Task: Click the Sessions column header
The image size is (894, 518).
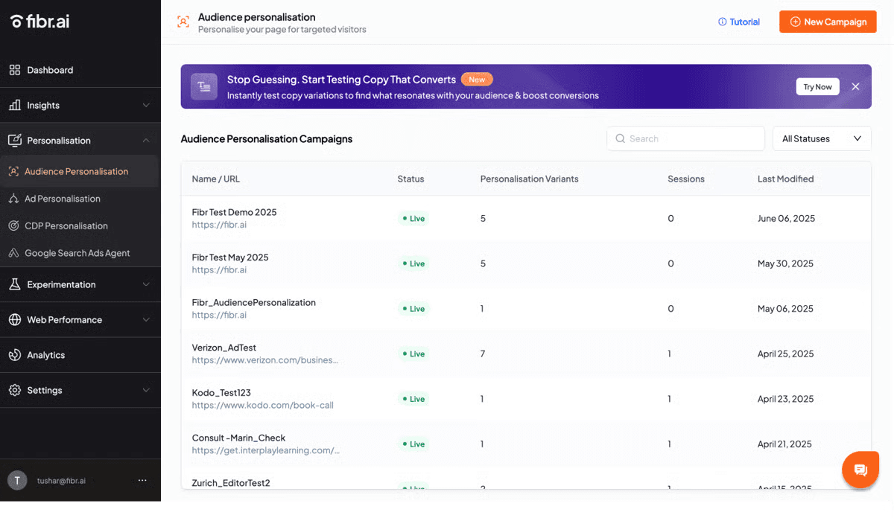Action: [x=685, y=179]
